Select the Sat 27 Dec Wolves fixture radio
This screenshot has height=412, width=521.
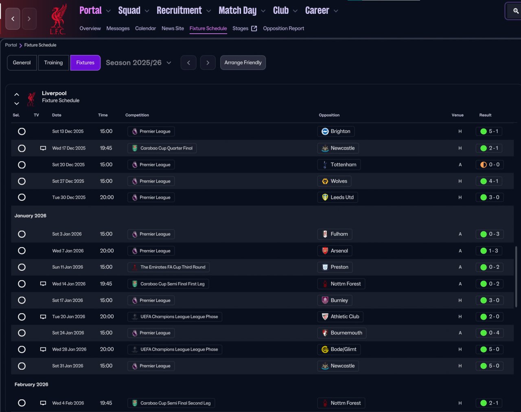point(22,181)
